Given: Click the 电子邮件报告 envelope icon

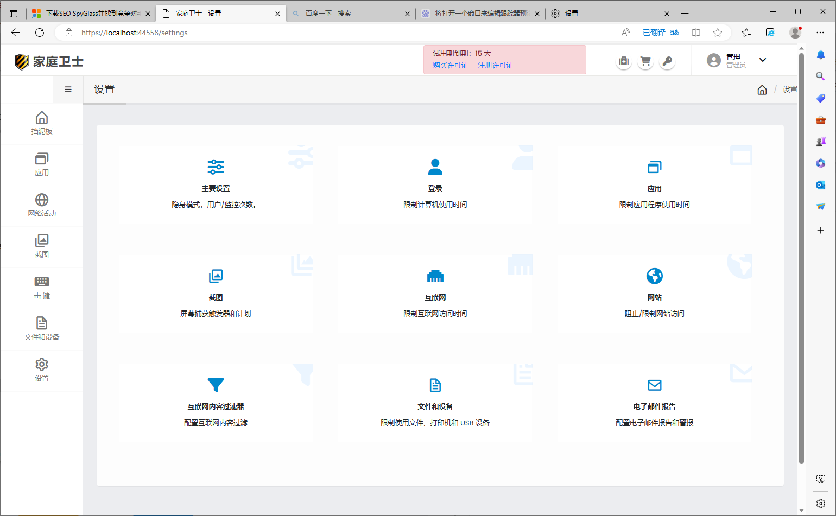Looking at the screenshot, I should (x=655, y=385).
